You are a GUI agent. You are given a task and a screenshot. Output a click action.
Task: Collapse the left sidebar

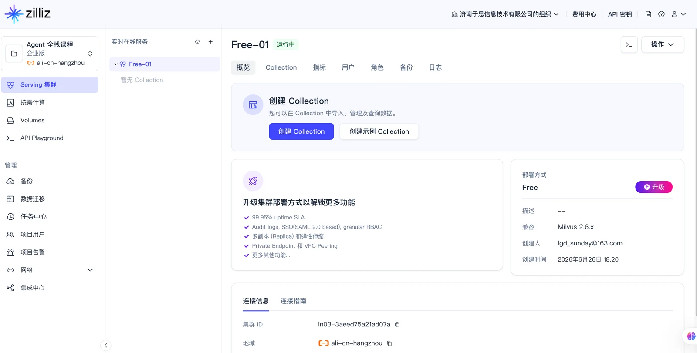[105, 346]
